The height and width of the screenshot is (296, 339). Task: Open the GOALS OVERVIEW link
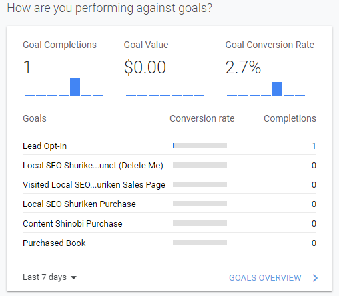tap(265, 278)
